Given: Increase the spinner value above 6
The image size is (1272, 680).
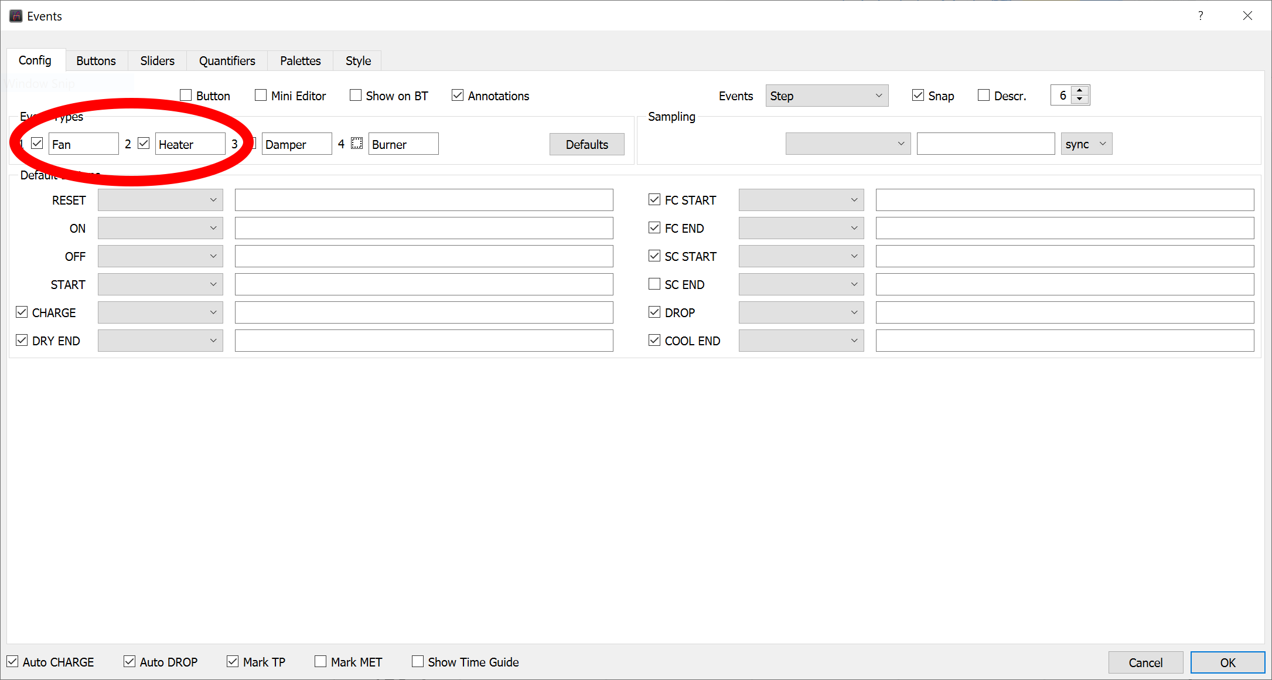Looking at the screenshot, I should click(1080, 90).
